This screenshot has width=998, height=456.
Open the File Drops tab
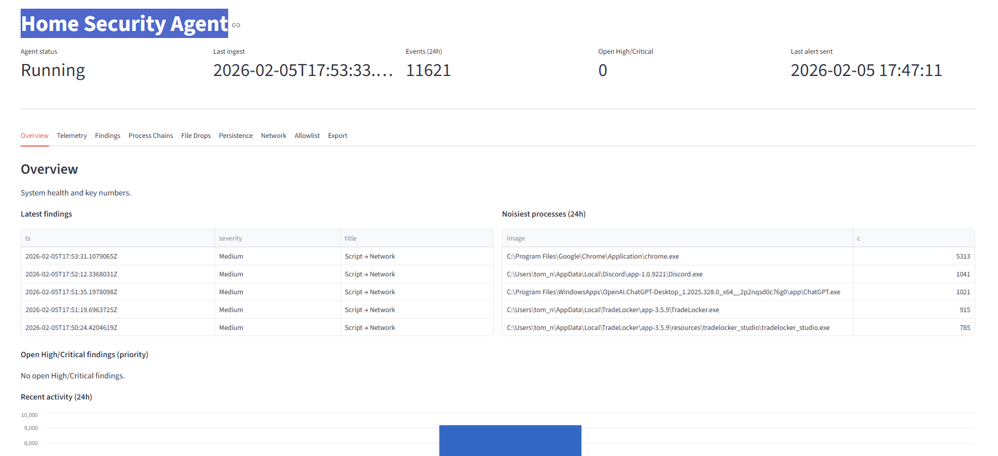196,136
